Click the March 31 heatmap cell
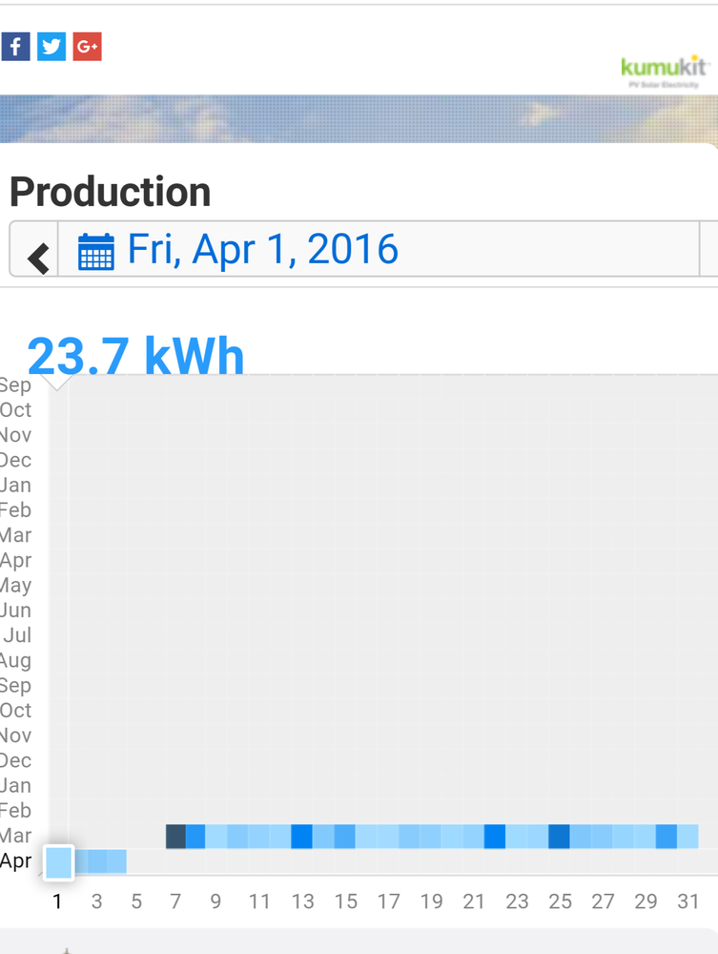The width and height of the screenshot is (718, 954). (x=687, y=837)
